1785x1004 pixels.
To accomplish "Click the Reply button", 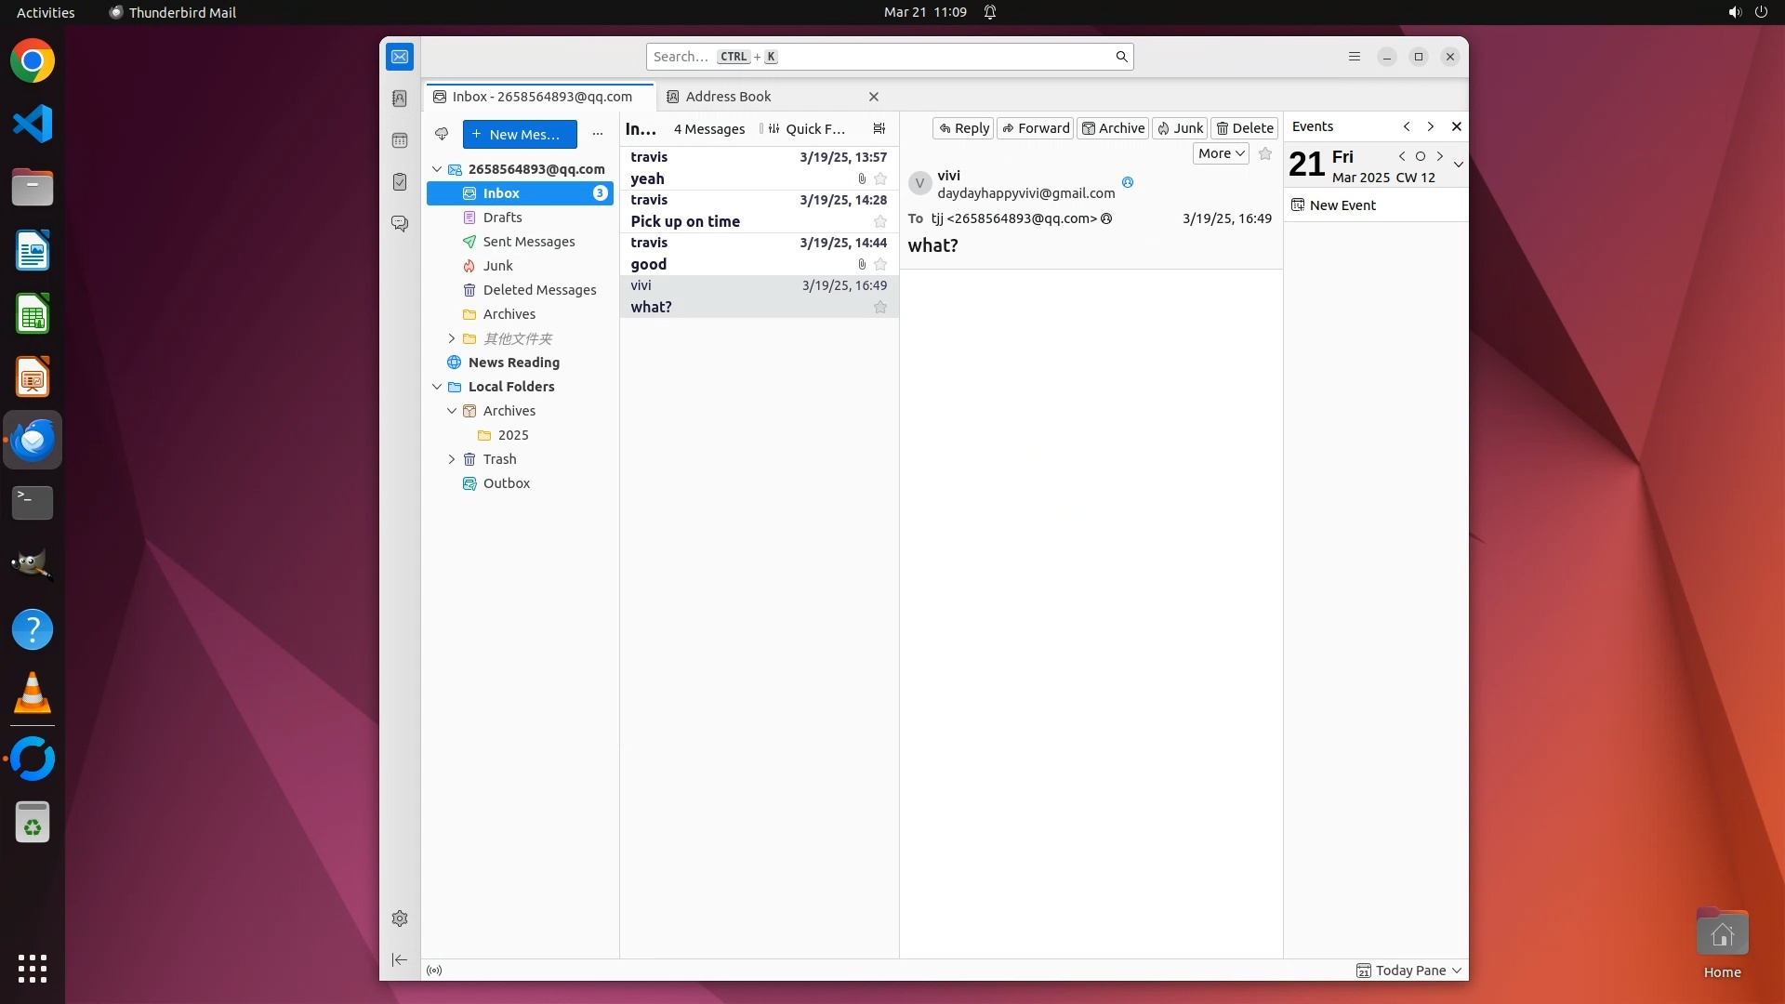I will click(963, 128).
